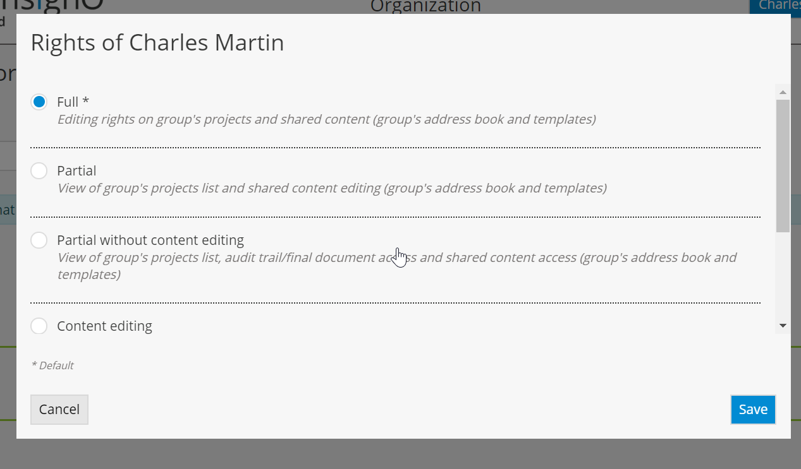The height and width of the screenshot is (469, 801).
Task: Click the "Rights of Charles Martin" title
Action: (157, 43)
